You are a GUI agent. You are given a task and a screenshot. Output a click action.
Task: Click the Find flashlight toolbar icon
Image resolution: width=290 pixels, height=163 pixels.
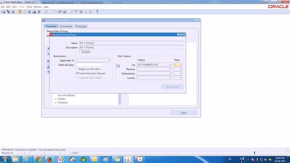[8, 12]
